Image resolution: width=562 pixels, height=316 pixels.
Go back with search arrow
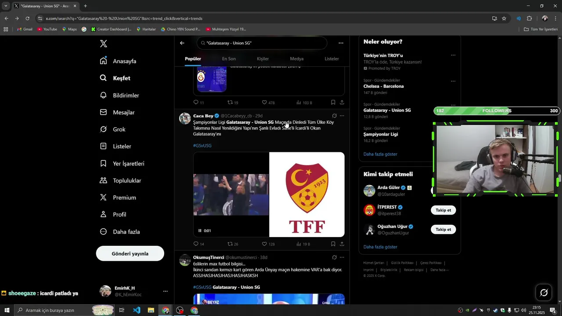click(x=182, y=43)
